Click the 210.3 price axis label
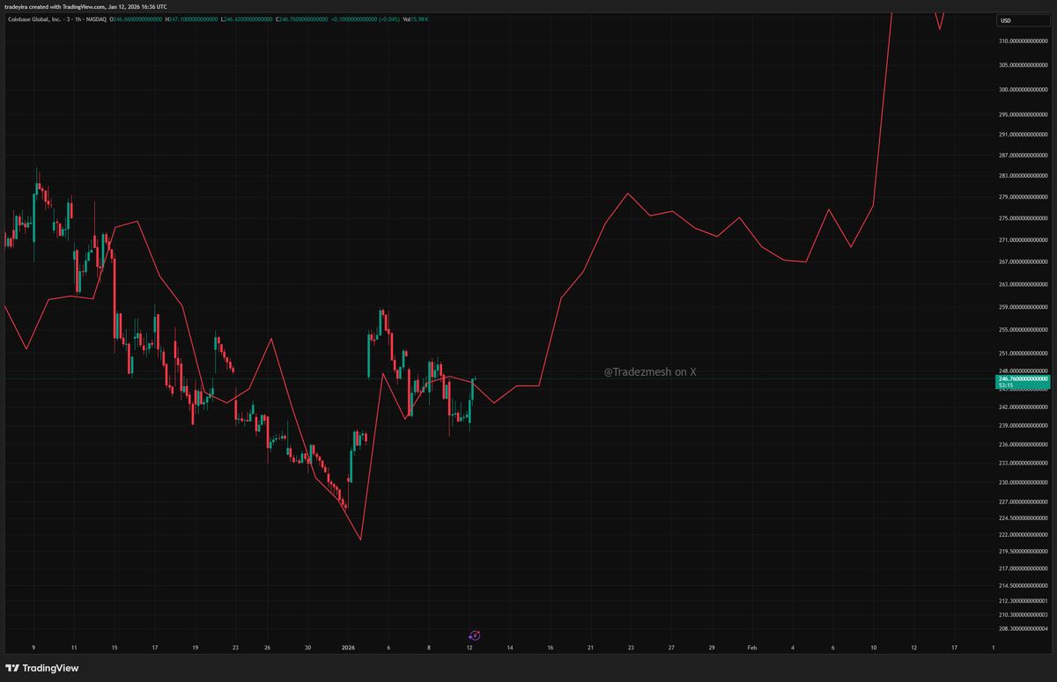The image size is (1057, 682). [1023, 614]
